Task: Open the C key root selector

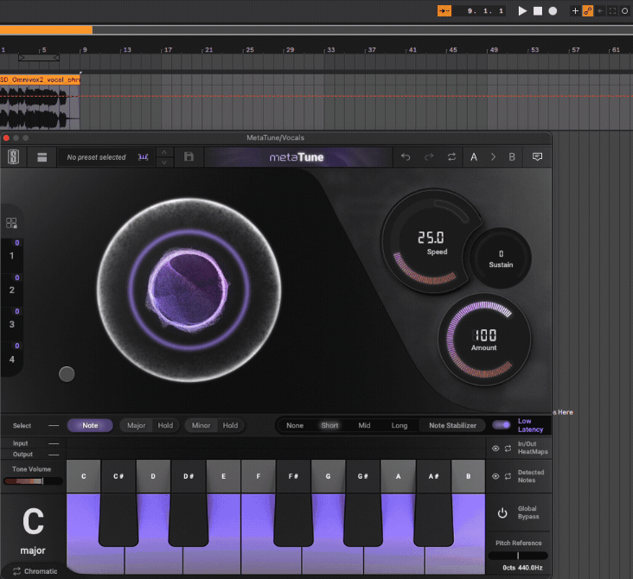Action: [33, 521]
